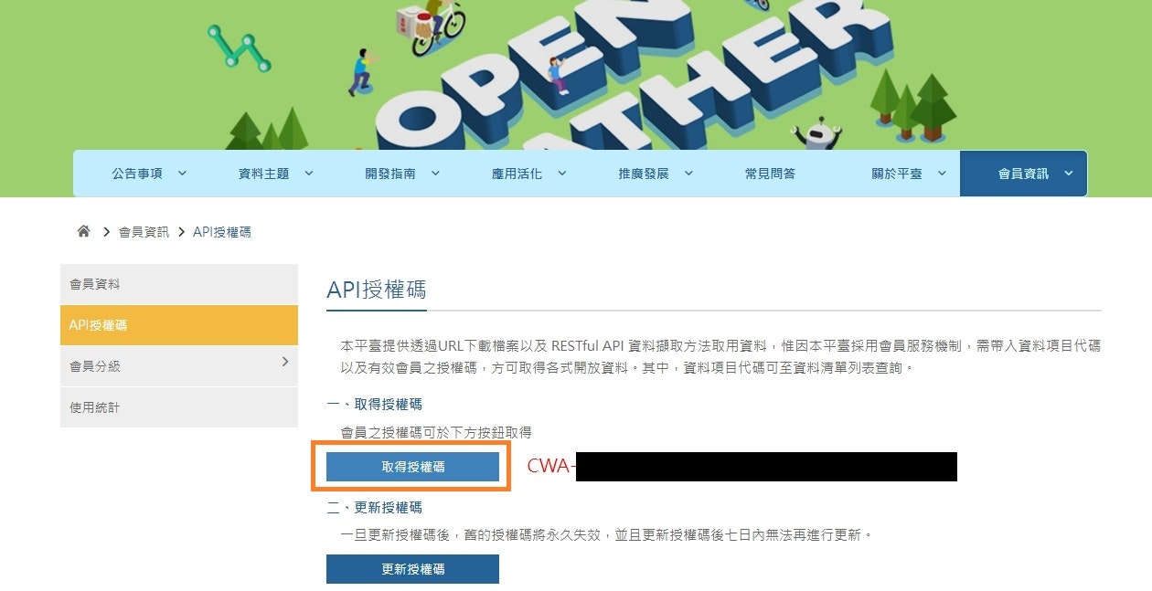Expand the 資料主題 dropdown chevron
Screen dimensions: 1152x591
(x=309, y=173)
